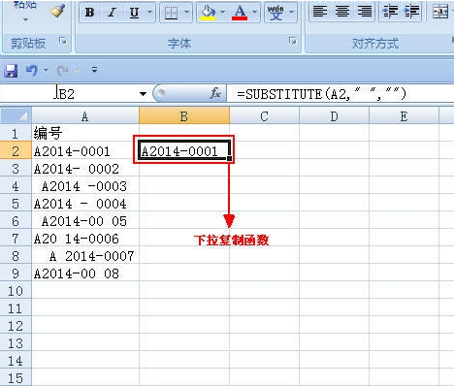Open the 字体 group dialog launcher
Screen dimensions: 454x386
pos(293,41)
